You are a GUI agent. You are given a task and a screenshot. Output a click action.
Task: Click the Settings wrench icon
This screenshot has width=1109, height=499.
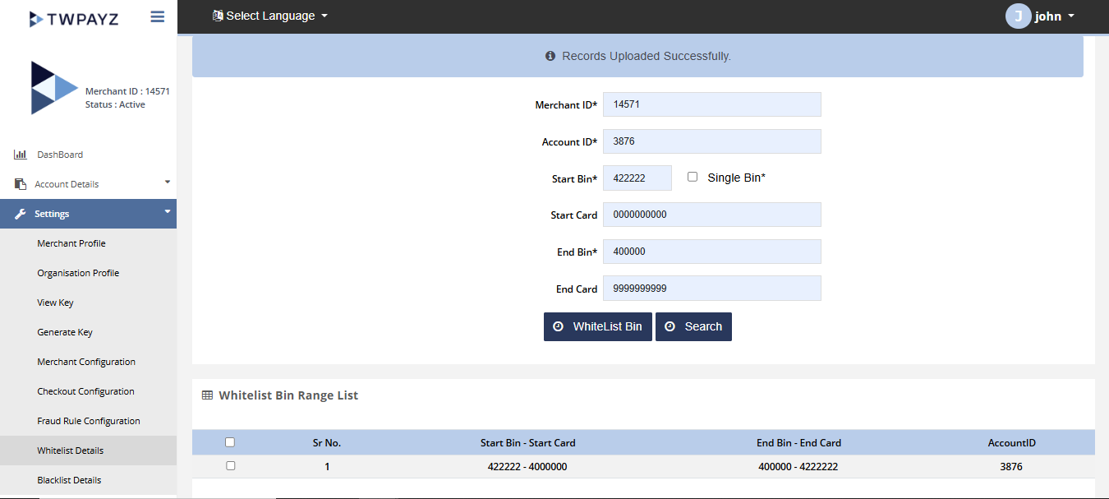(21, 214)
